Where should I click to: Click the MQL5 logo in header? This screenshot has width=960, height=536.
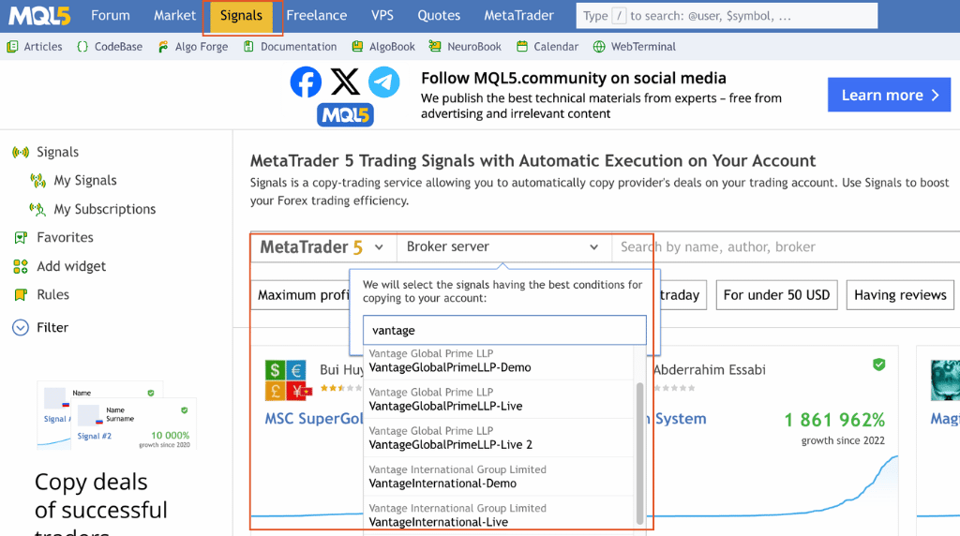click(x=39, y=16)
